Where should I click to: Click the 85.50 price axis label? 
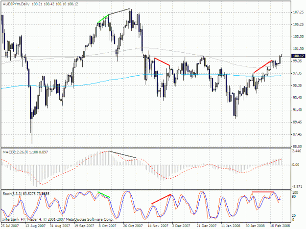coord(298,146)
